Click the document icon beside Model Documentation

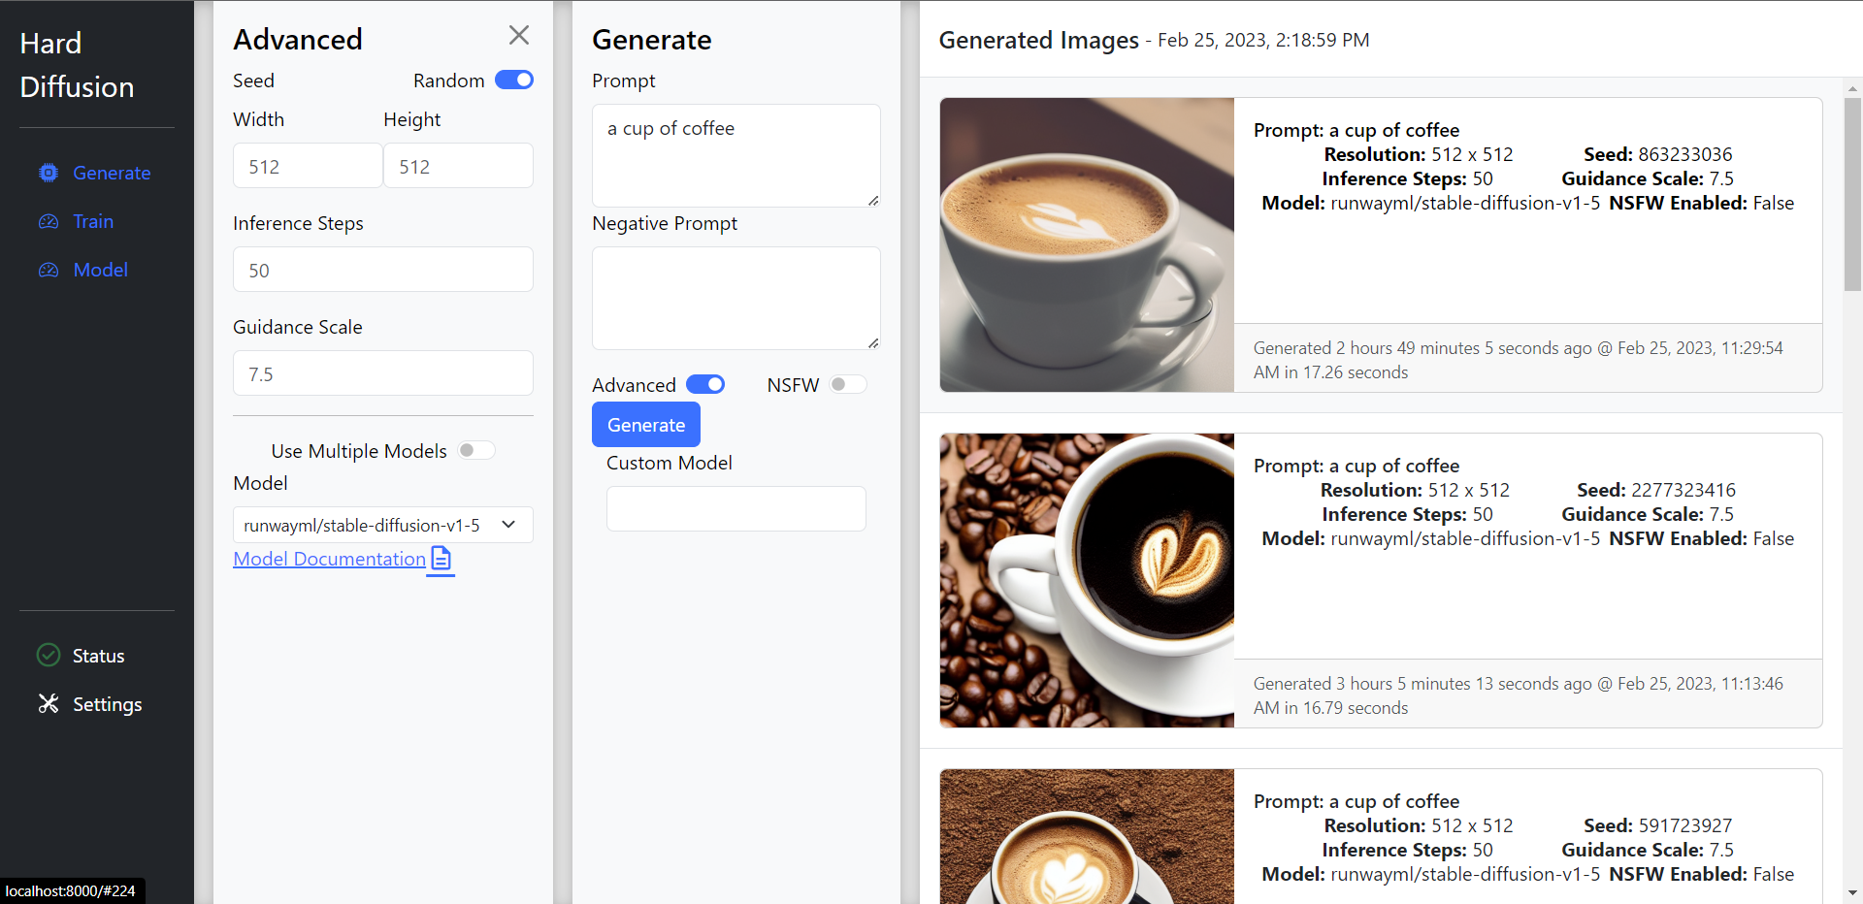pyautogui.click(x=441, y=559)
